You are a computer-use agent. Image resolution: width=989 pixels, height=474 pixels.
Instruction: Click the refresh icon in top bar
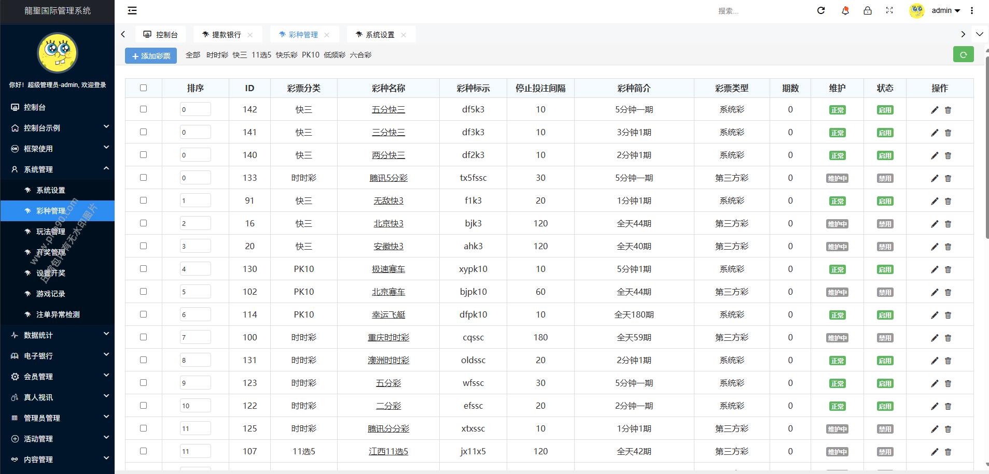[x=821, y=10]
